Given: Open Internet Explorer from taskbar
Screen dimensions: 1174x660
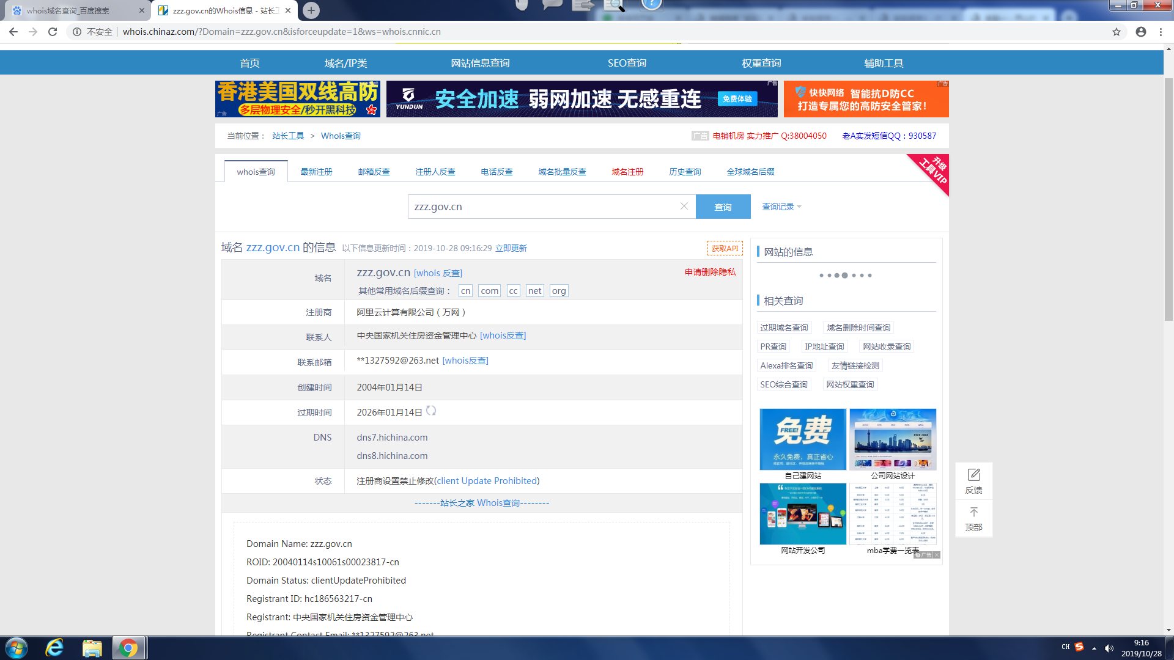Looking at the screenshot, I should 54,648.
